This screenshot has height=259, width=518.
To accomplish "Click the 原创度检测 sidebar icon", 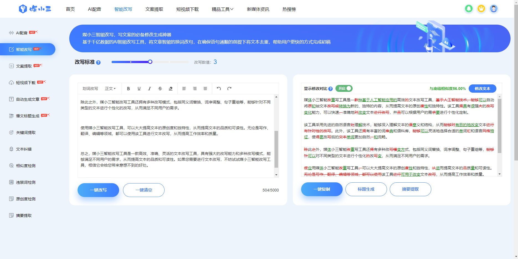I will click(11, 199).
